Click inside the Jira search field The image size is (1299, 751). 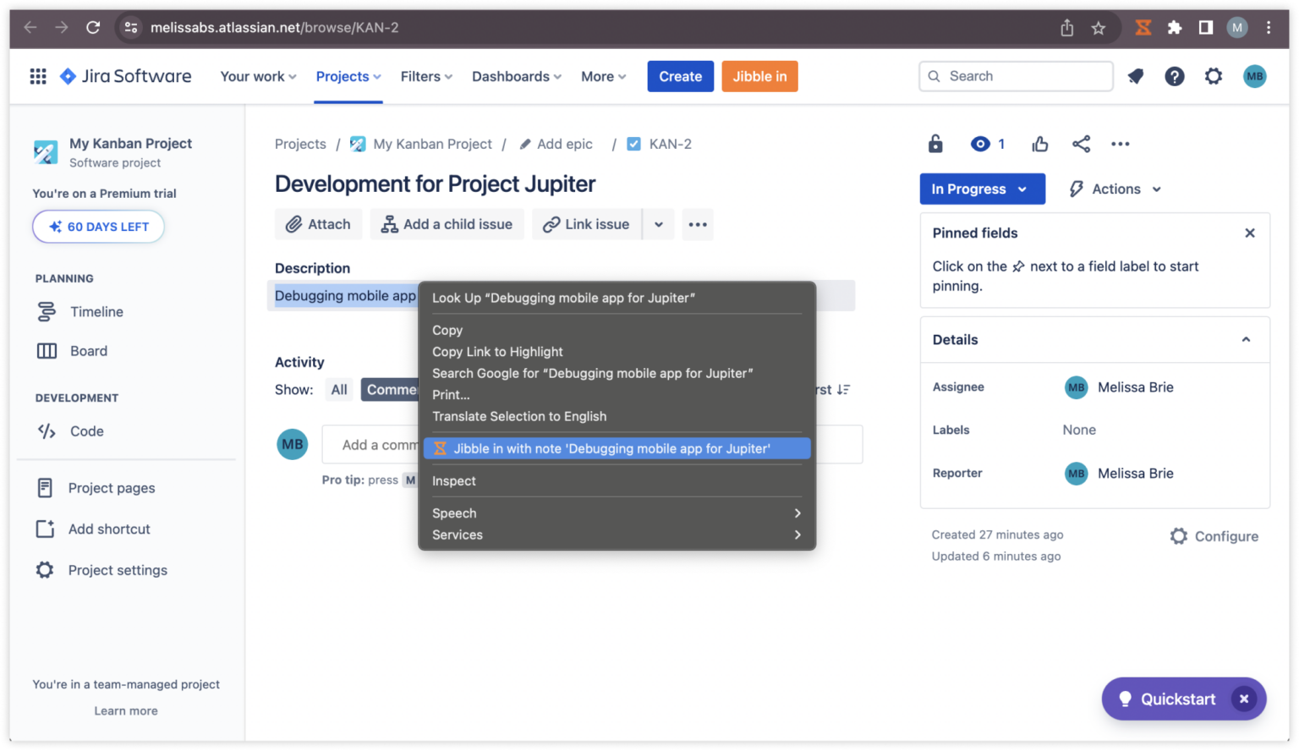point(1015,76)
